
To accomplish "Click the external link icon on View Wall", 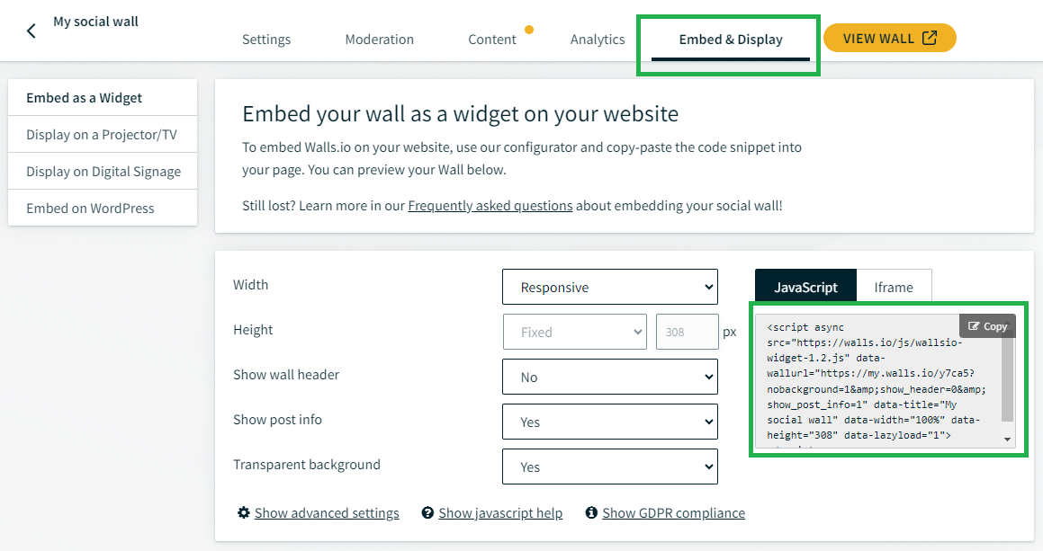I will click(x=930, y=38).
